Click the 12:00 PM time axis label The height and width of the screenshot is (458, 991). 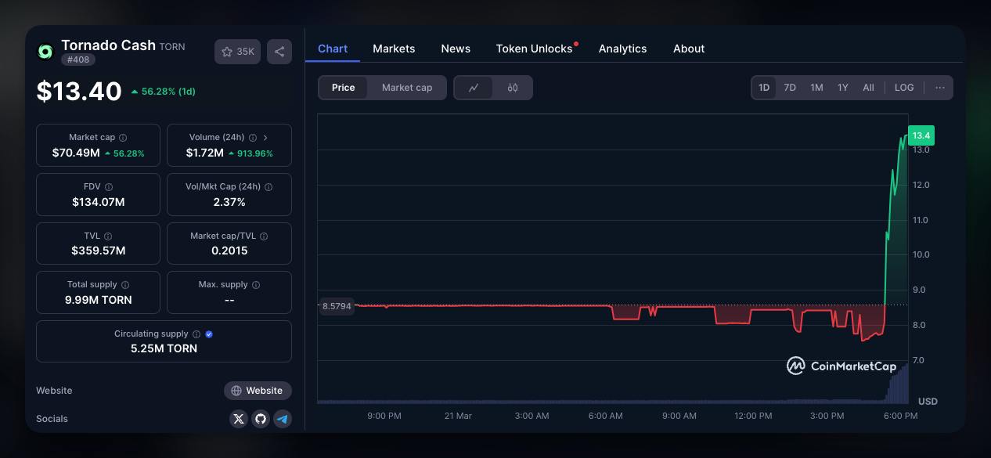coord(753,416)
